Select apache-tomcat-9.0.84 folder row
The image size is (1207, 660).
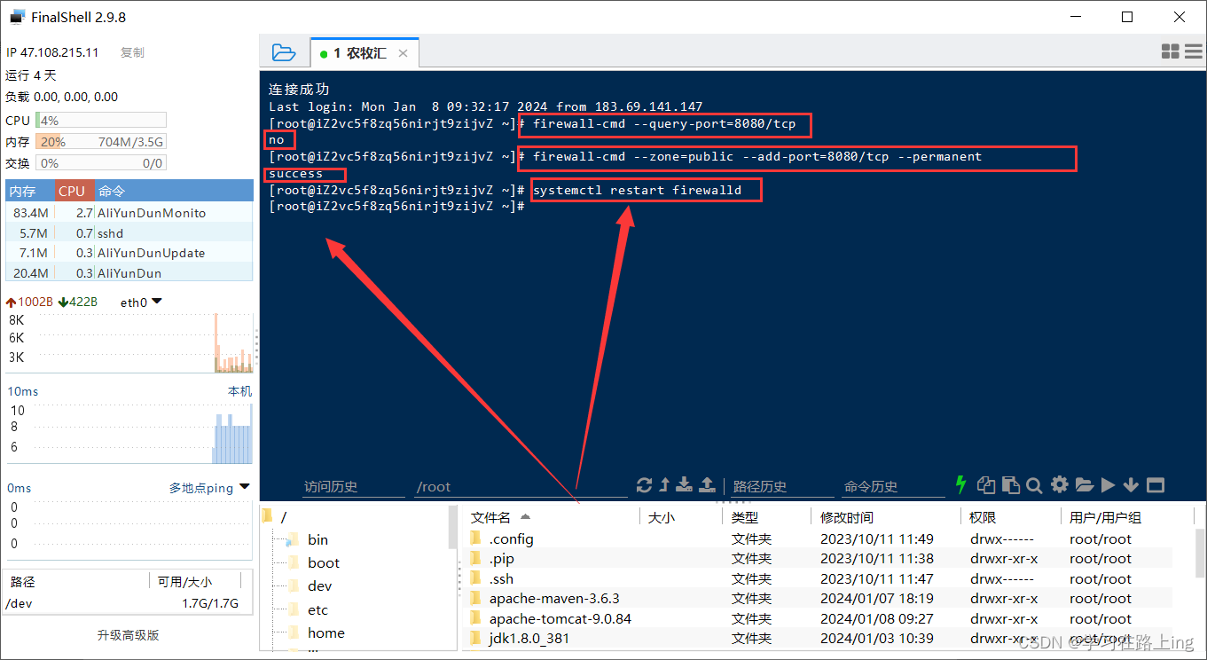pos(818,618)
